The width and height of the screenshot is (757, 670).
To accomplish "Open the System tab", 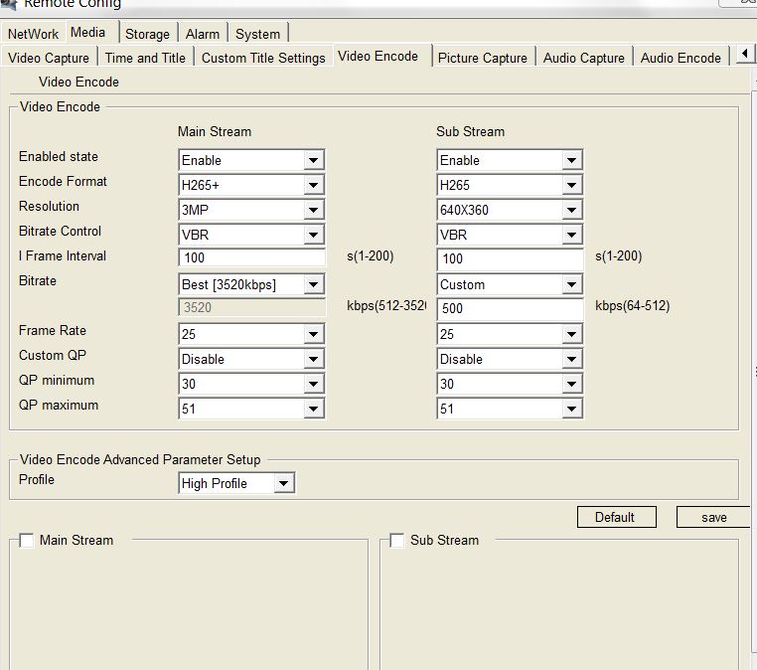I will [258, 34].
